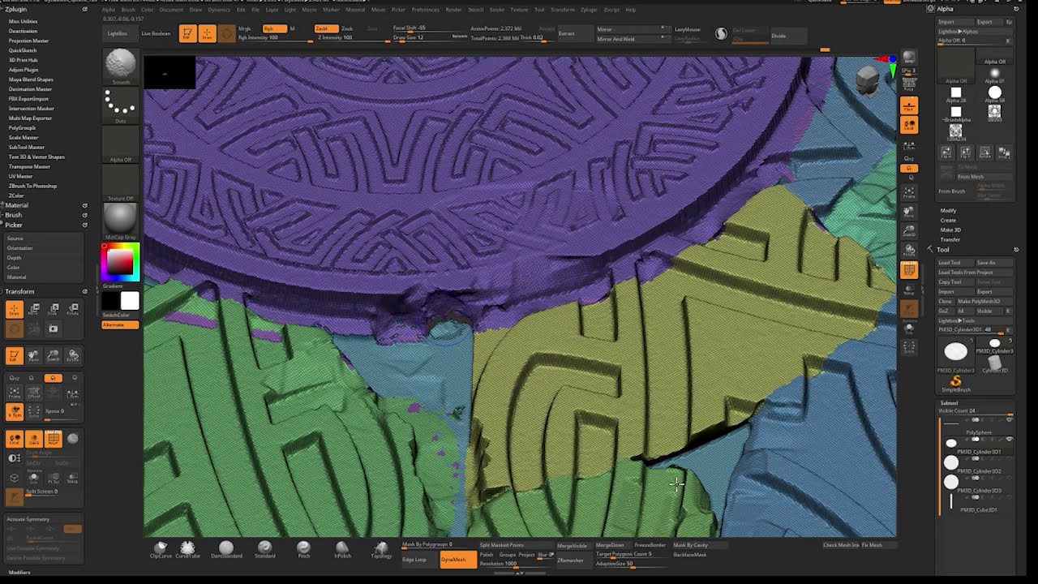This screenshot has height=584, width=1038.
Task: Click the Frame button on right shelf
Action: tap(909, 193)
